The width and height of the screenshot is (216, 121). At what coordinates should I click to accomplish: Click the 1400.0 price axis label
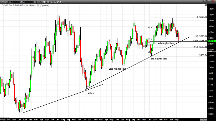(x=211, y=9)
